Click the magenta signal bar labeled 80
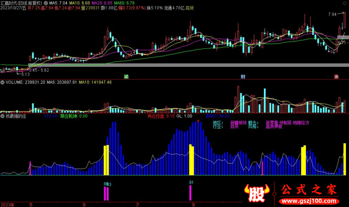This screenshot has width=349, height=207. [105, 193]
